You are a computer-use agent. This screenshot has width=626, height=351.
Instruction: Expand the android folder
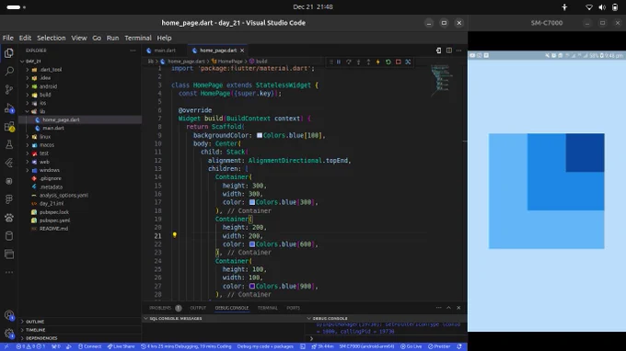click(x=48, y=86)
